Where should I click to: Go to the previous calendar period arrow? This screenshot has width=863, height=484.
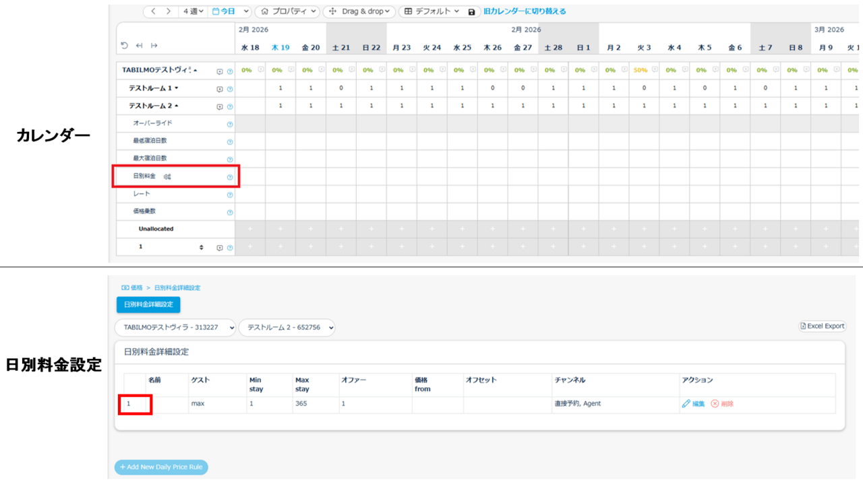[x=153, y=11]
